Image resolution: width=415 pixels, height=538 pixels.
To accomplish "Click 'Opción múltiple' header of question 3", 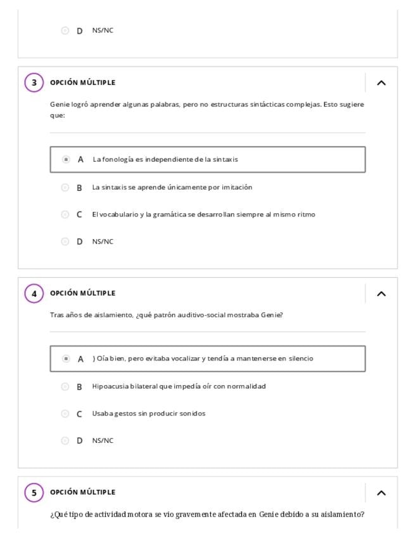I will point(82,83).
